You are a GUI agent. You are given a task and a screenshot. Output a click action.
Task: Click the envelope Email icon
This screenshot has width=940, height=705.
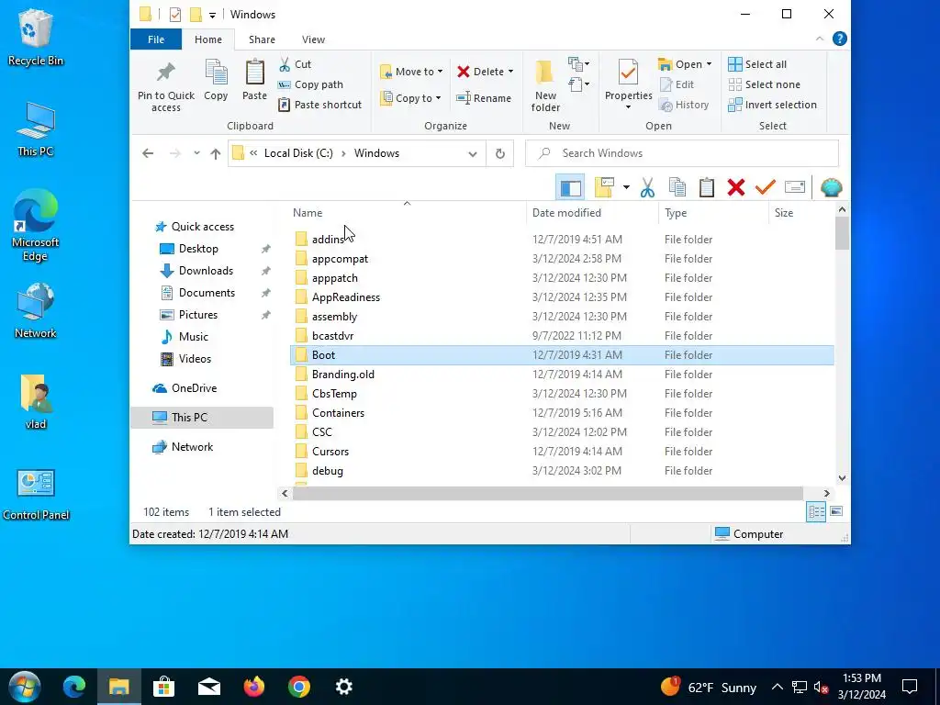click(x=794, y=187)
